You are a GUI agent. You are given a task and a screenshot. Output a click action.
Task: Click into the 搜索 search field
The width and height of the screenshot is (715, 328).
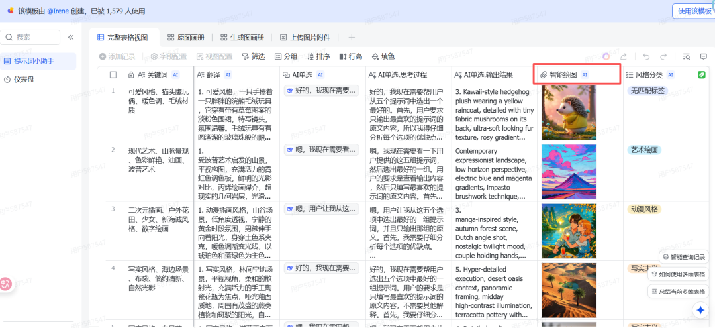tap(30, 37)
